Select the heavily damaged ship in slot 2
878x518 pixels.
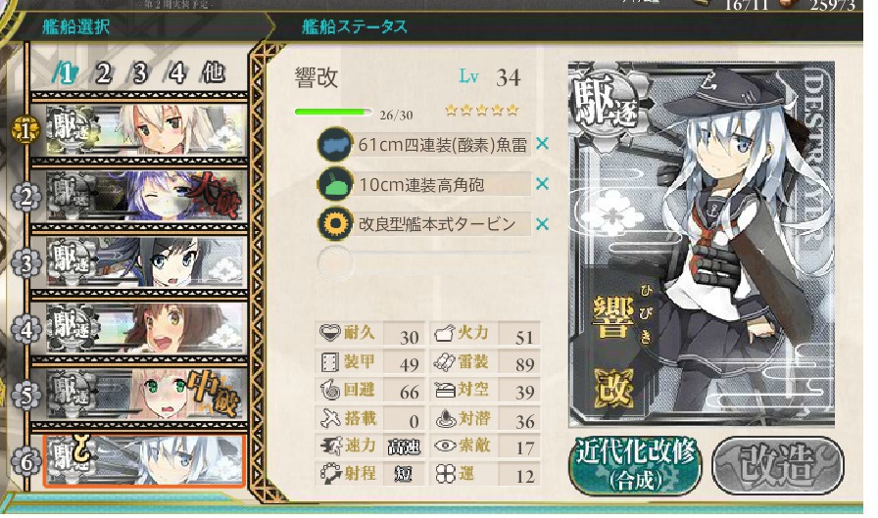146,197
